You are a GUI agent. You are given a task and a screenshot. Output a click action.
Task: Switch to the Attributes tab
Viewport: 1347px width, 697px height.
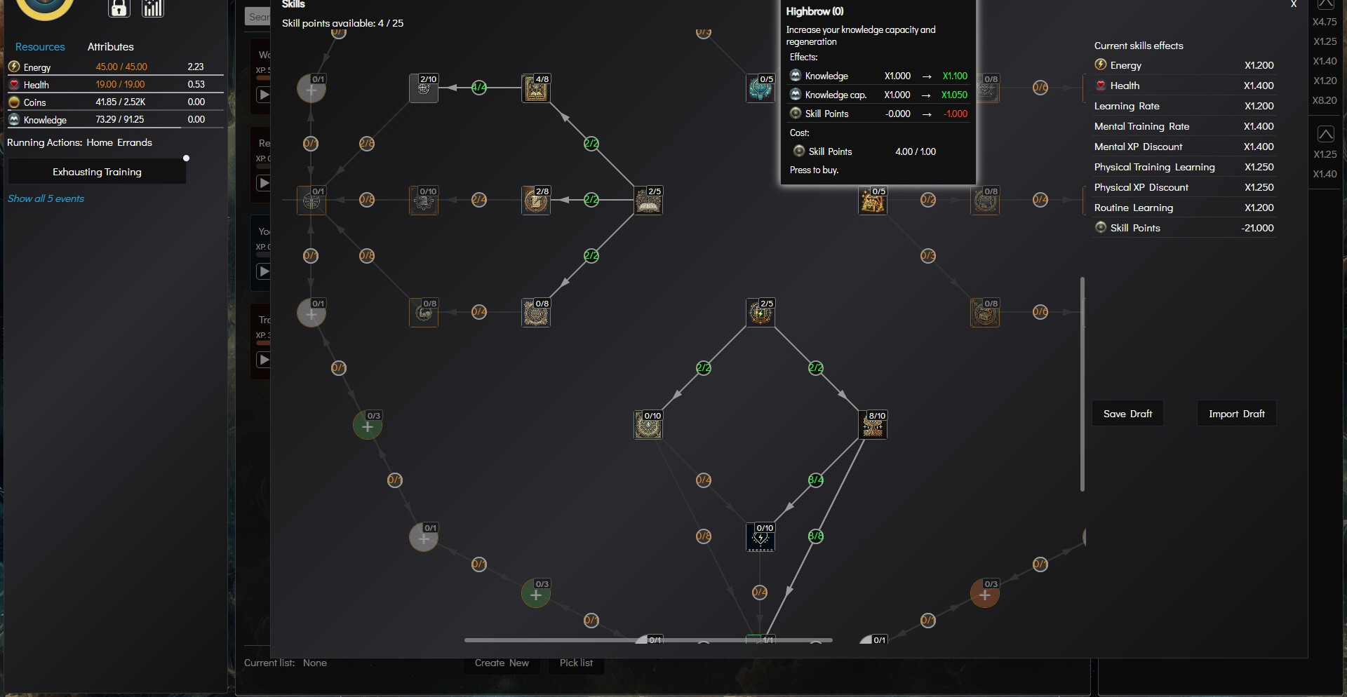click(110, 47)
